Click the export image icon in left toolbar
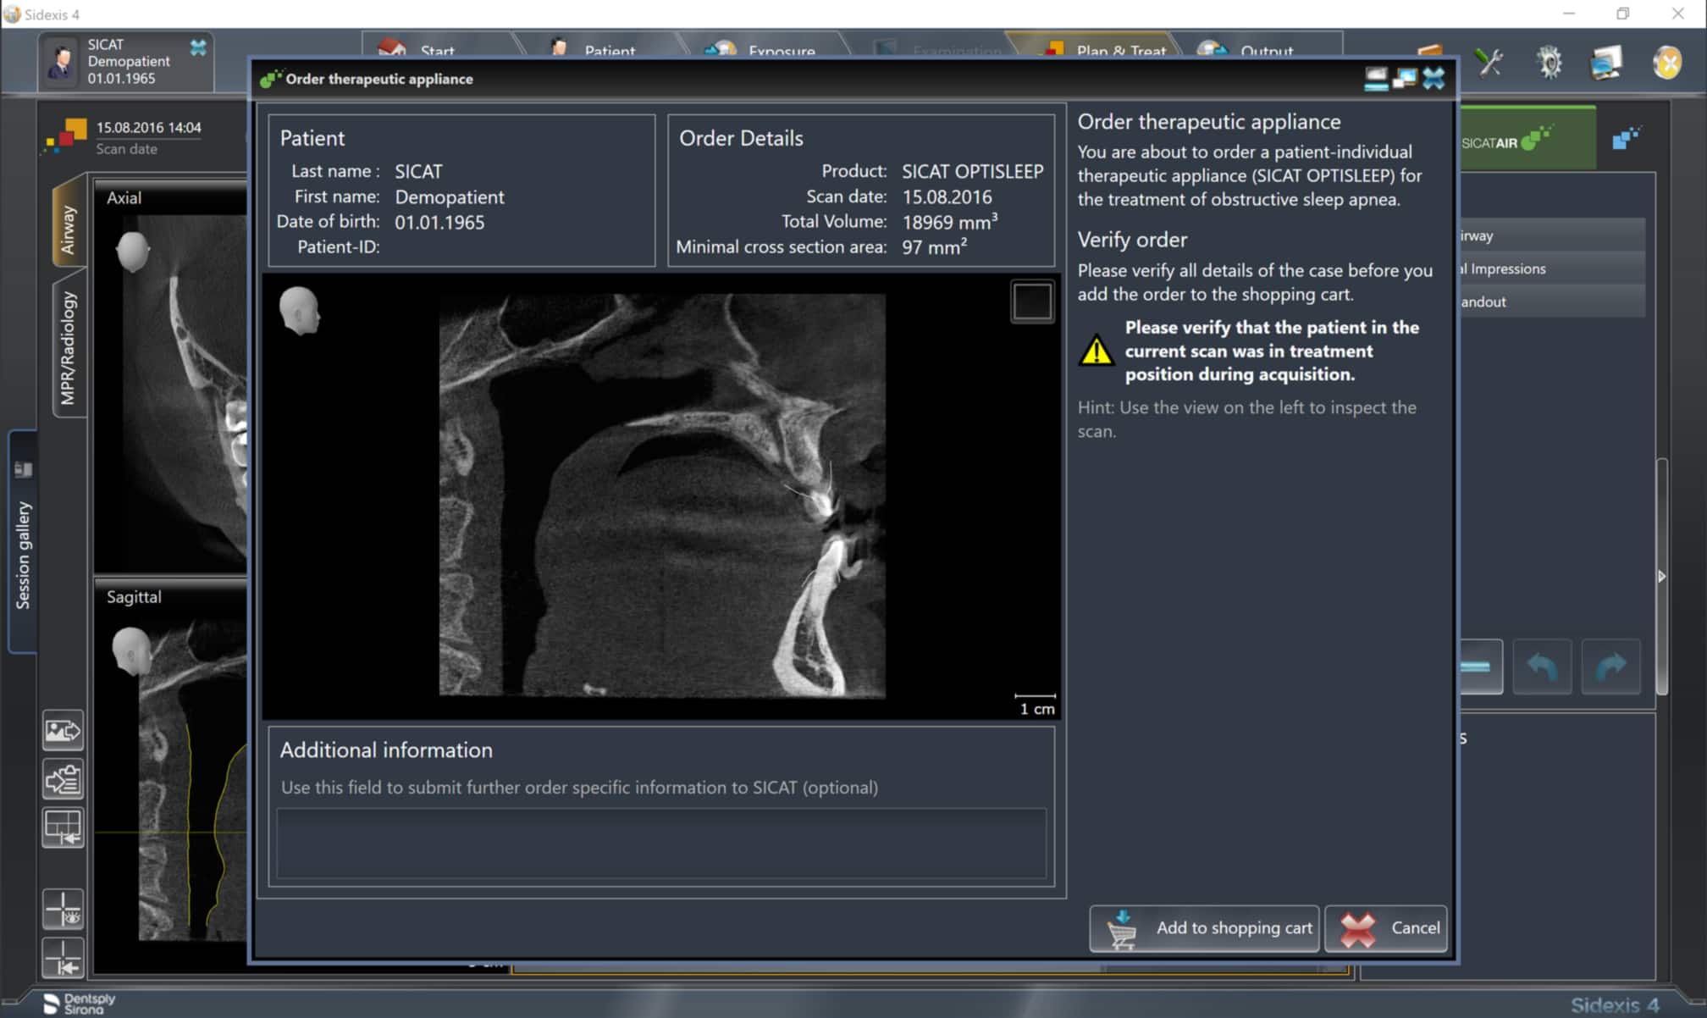The image size is (1707, 1018). 64,730
